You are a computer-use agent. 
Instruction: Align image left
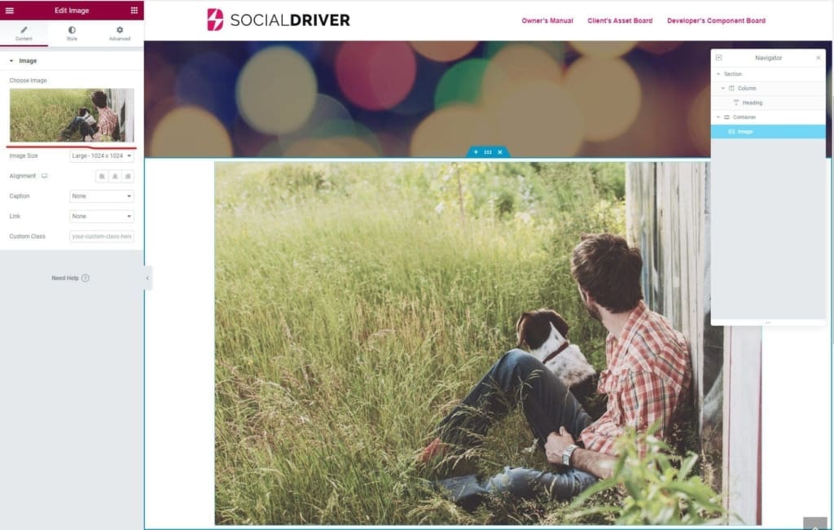pos(102,177)
